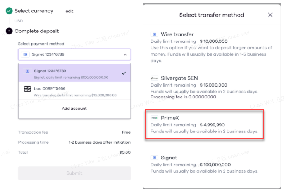Click the PrimeX logo icon
284x190 pixels.
[155, 118]
